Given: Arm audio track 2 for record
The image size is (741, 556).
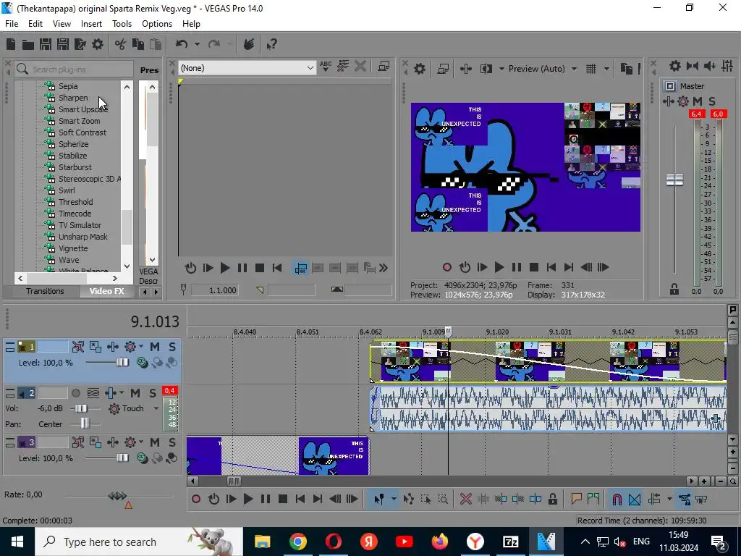Looking at the screenshot, I should (75, 393).
